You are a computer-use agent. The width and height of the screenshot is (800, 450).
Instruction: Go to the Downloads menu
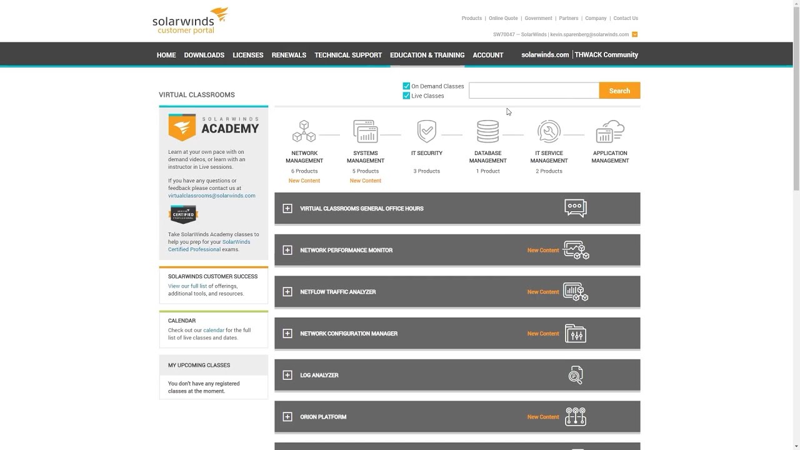click(x=204, y=55)
